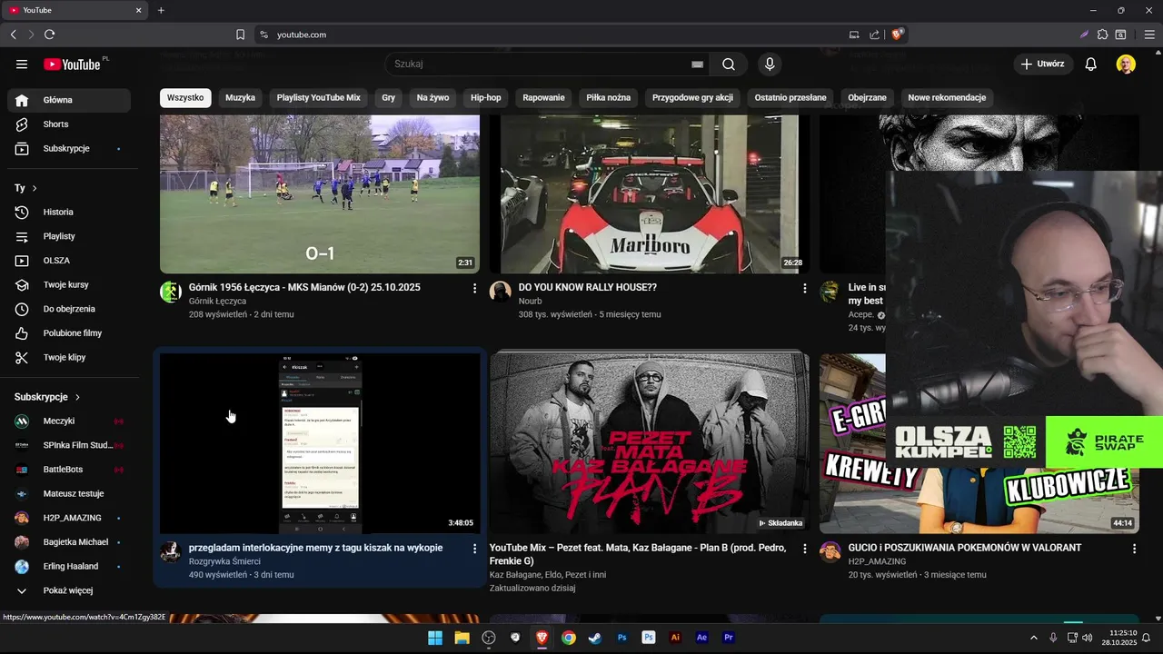Open more options for Górnik 1956 Łęczyca video
This screenshot has width=1163, height=654.
[x=474, y=288]
